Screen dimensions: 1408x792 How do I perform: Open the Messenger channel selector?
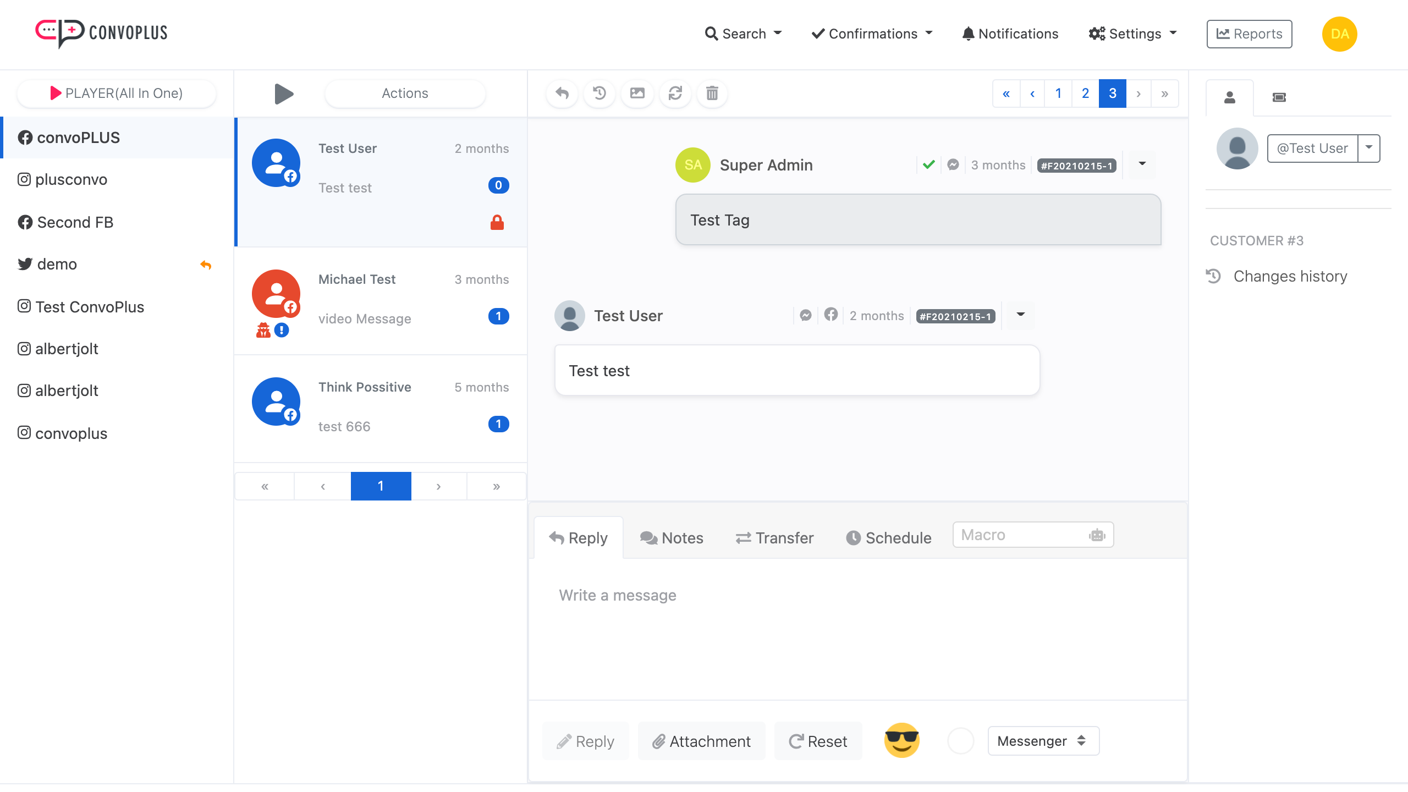(x=1043, y=740)
